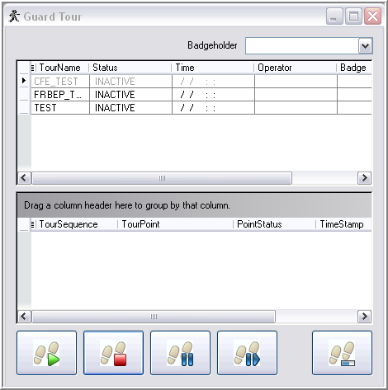This screenshot has width=388, height=390.
Task: Resume tour with footsteps pause-play button
Action: (247, 353)
